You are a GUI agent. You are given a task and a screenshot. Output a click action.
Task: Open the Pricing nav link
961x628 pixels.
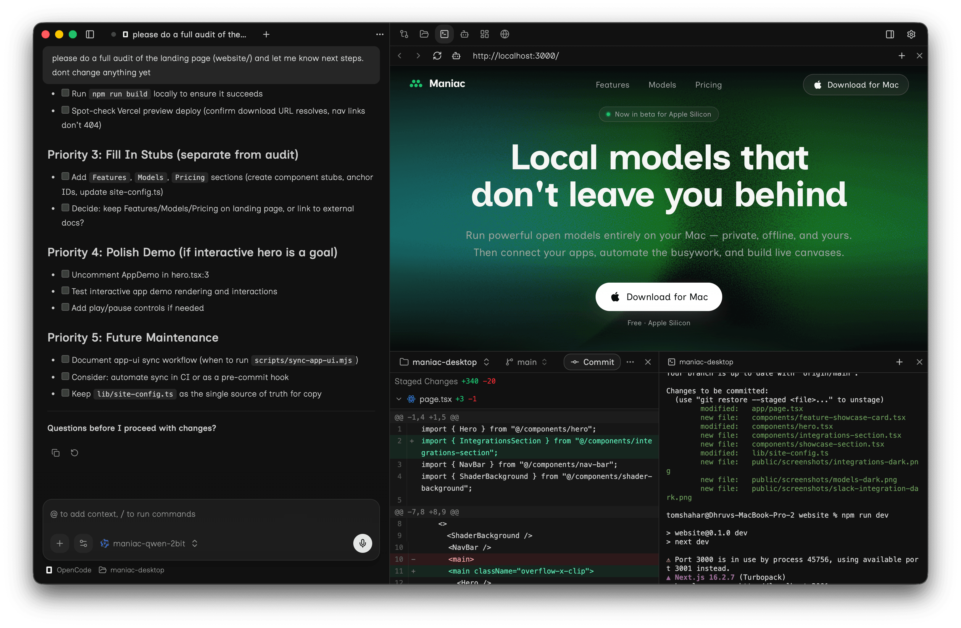click(x=708, y=85)
